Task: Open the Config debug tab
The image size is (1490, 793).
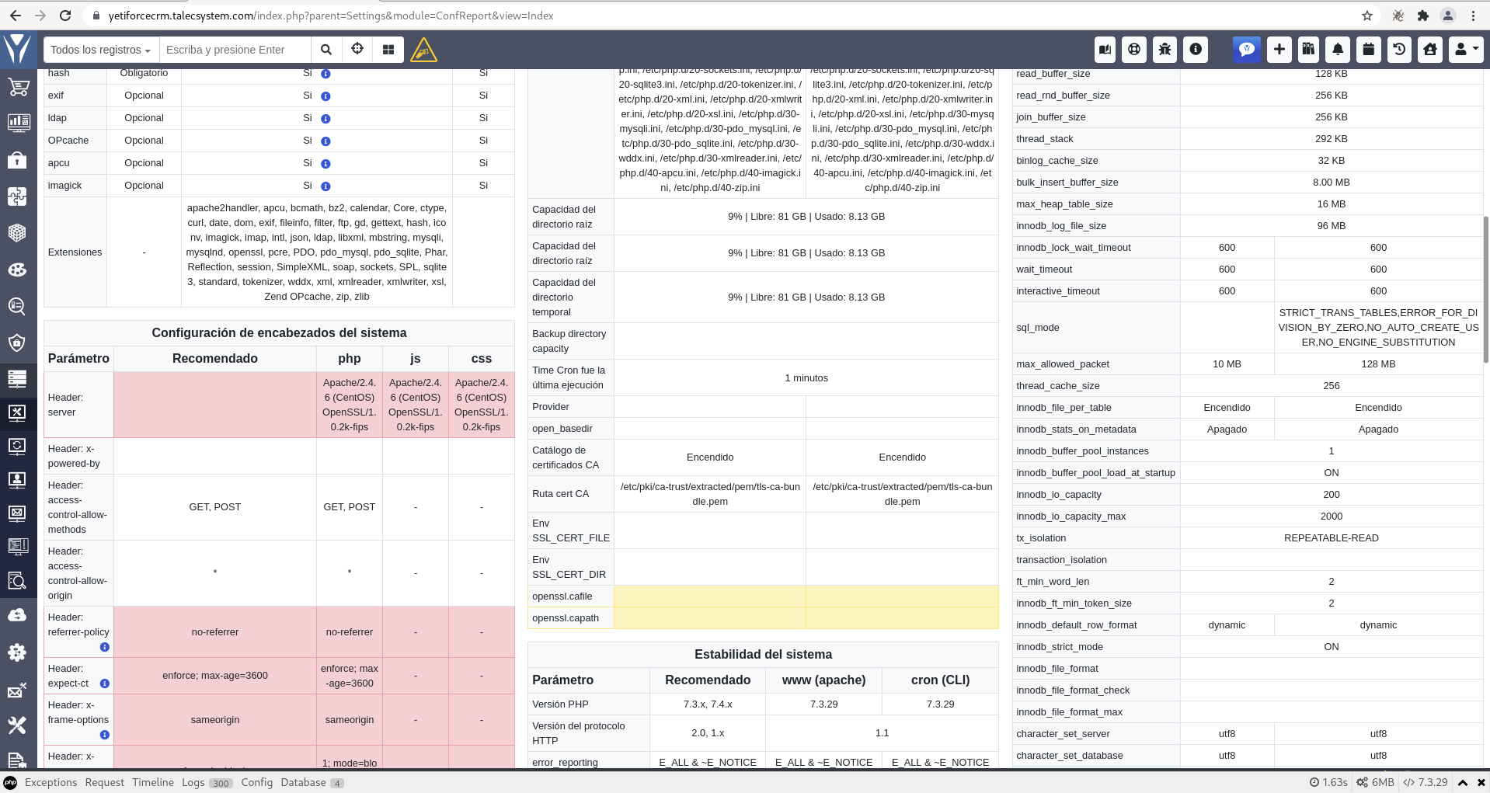Action: point(257,782)
